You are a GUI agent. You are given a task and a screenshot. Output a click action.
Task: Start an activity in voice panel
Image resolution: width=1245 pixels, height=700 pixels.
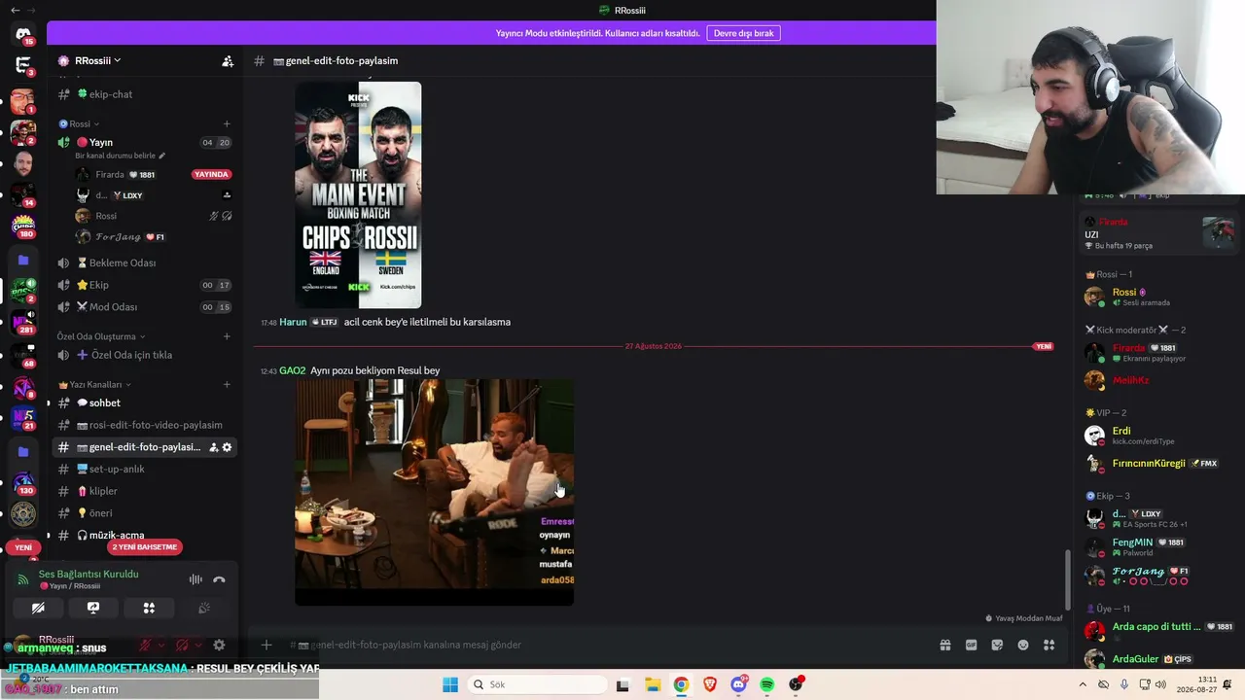click(x=149, y=608)
